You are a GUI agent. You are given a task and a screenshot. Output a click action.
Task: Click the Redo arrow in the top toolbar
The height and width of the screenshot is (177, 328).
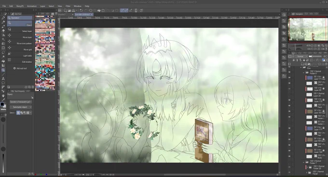coord(85,11)
